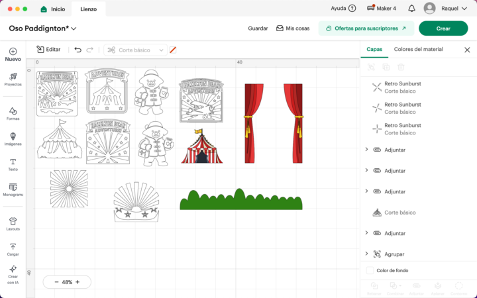
Task: Select the square sunburst design on canvas
Action: 69,189
